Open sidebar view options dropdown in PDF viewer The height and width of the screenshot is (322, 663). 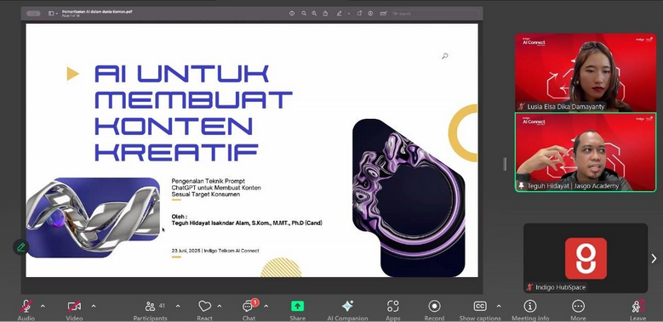[57, 14]
